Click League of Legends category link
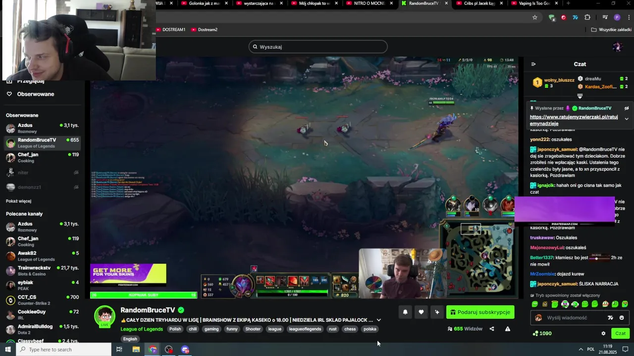Image resolution: width=634 pixels, height=356 pixels. [142, 329]
